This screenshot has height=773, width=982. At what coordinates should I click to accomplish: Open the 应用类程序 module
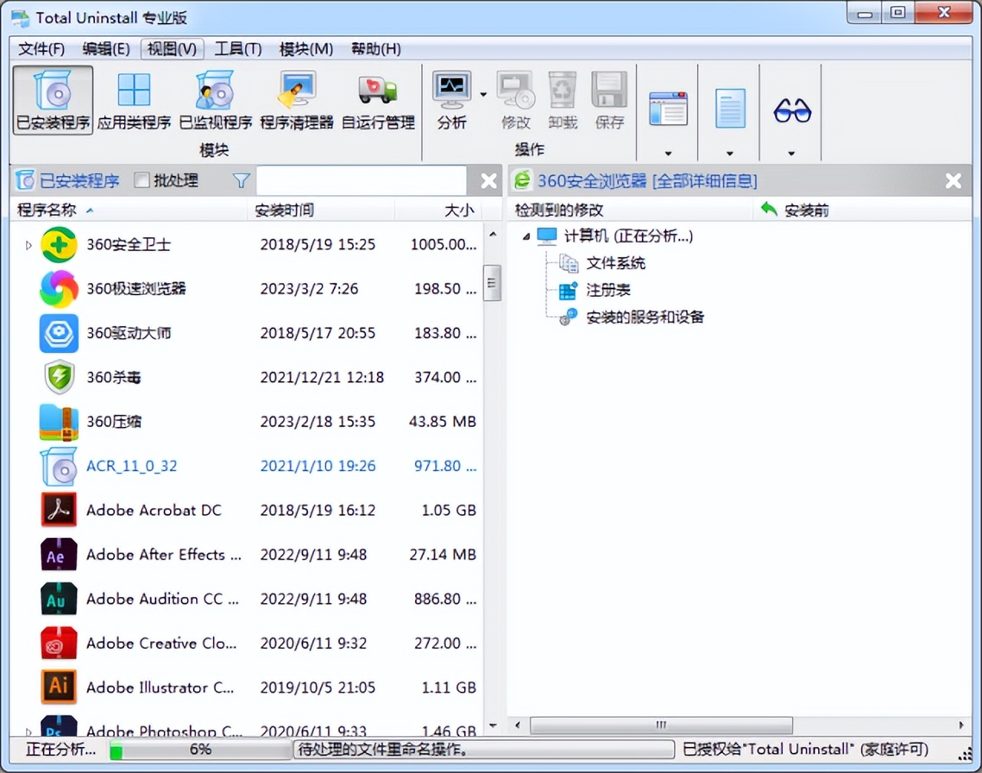point(133,99)
